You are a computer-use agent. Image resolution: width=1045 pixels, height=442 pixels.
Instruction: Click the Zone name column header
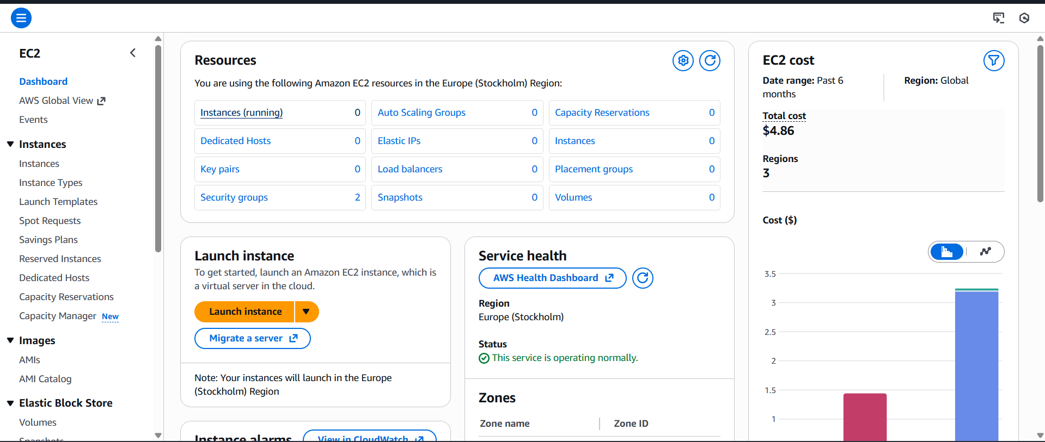505,424
